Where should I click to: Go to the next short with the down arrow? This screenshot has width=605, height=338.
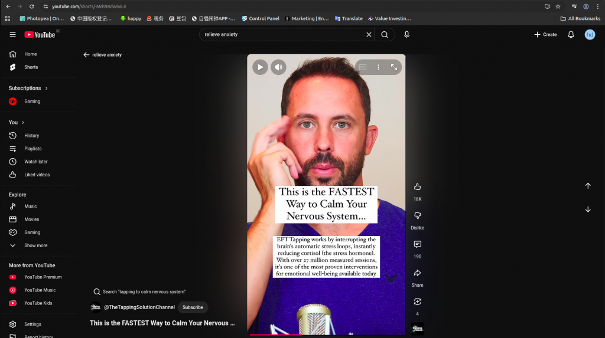pos(588,209)
